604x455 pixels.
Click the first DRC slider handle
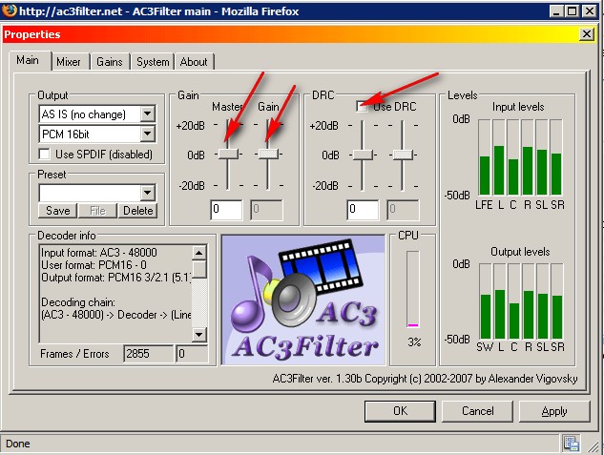click(x=363, y=155)
